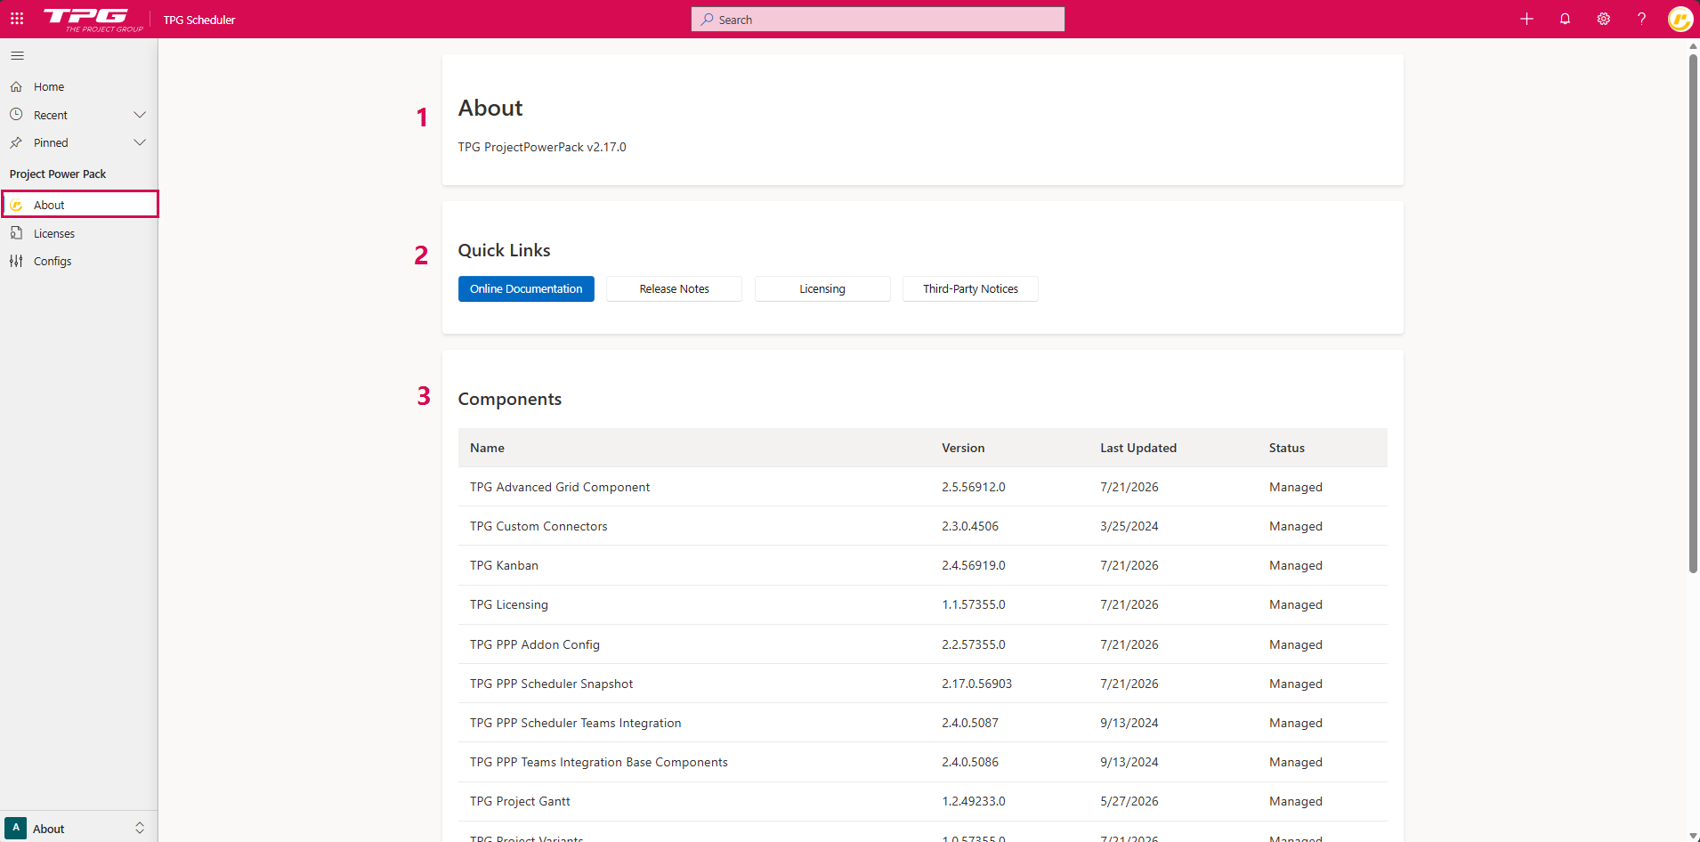
Task: Select TPG PPP Teams Integration Base Components
Action: tap(598, 762)
